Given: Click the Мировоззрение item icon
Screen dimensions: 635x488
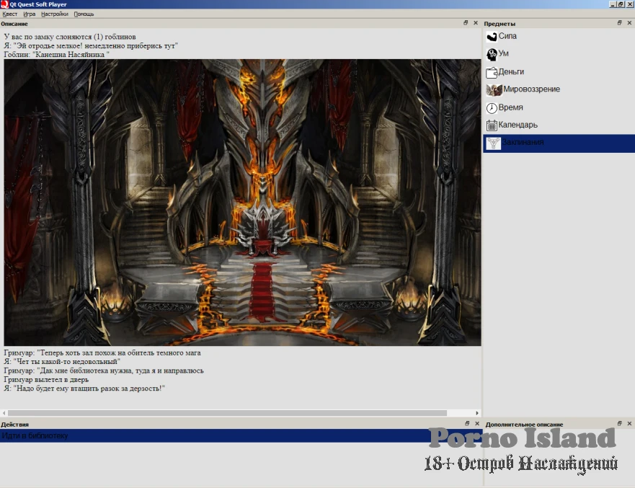Looking at the screenshot, I should coord(494,89).
